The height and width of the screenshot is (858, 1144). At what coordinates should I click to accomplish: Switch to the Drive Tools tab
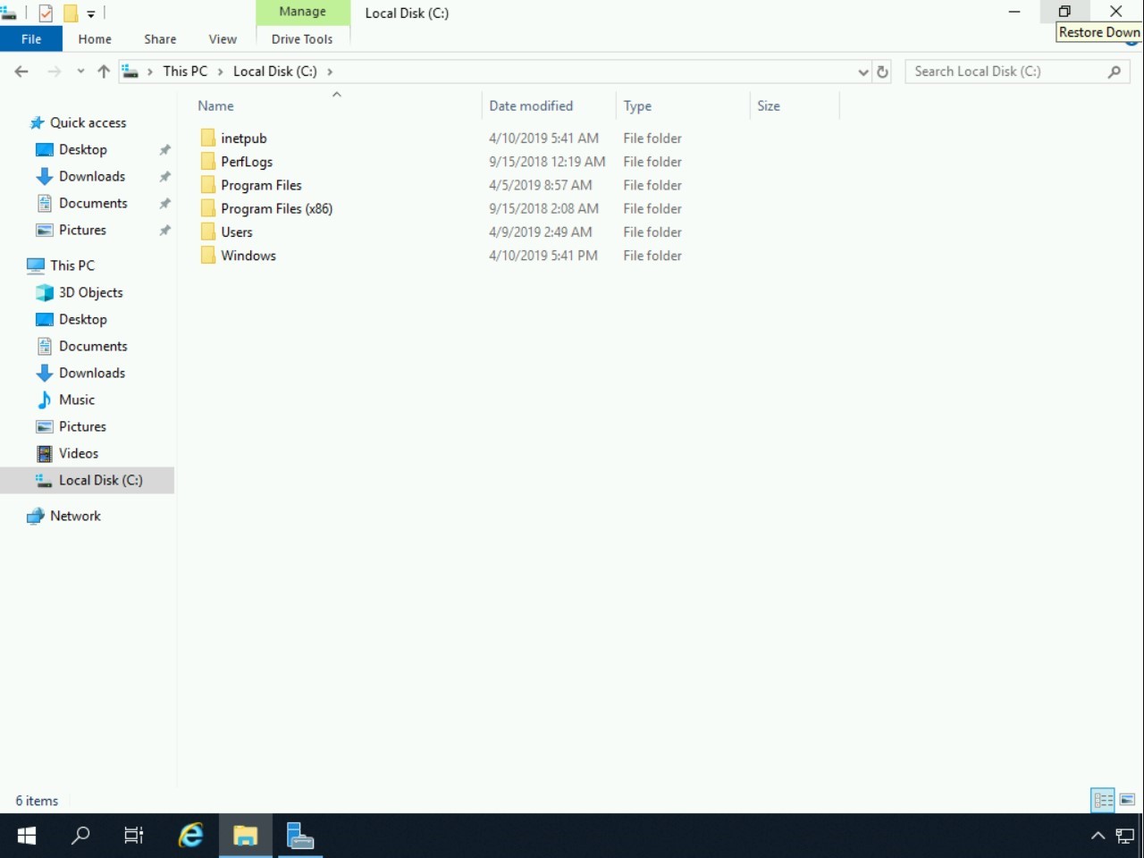[302, 39]
